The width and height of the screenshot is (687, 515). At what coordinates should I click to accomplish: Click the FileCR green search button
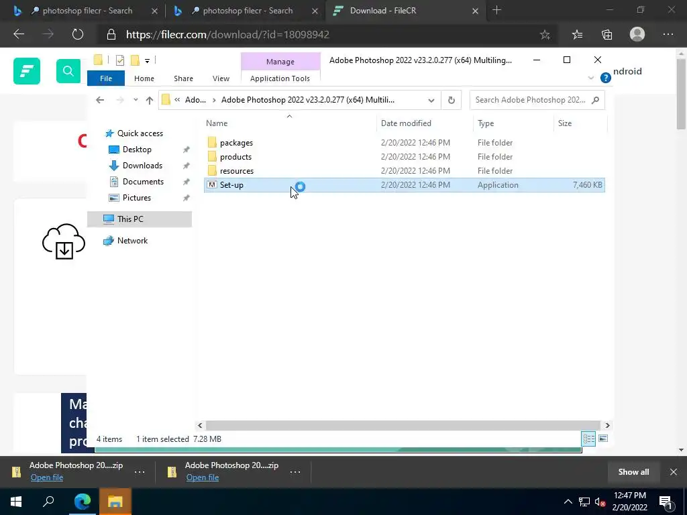click(68, 71)
